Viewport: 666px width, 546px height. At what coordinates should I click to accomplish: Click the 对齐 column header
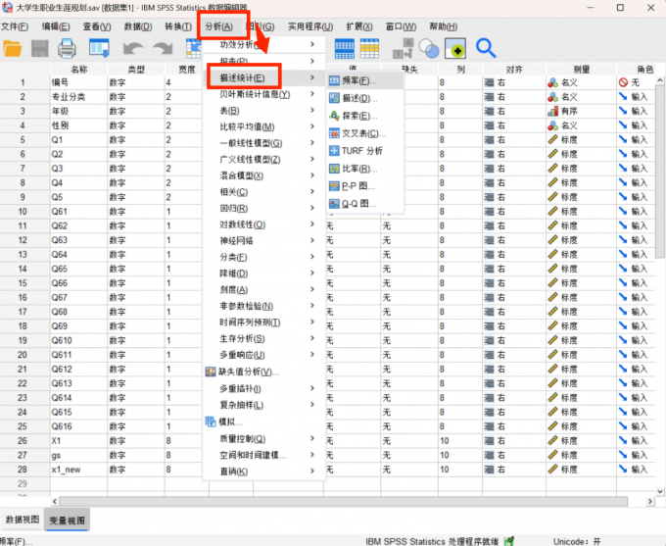tap(514, 70)
